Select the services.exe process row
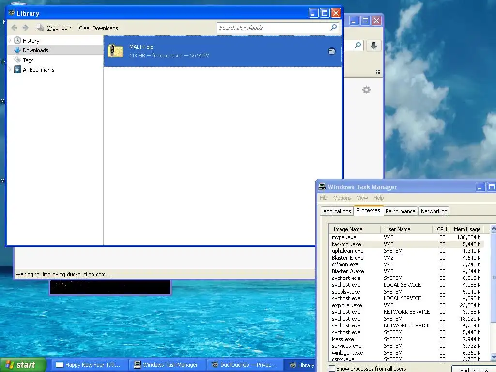The image size is (496, 372). coord(406,346)
